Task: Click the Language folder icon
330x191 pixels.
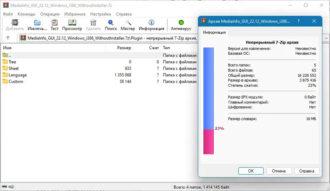Action: 5,75
